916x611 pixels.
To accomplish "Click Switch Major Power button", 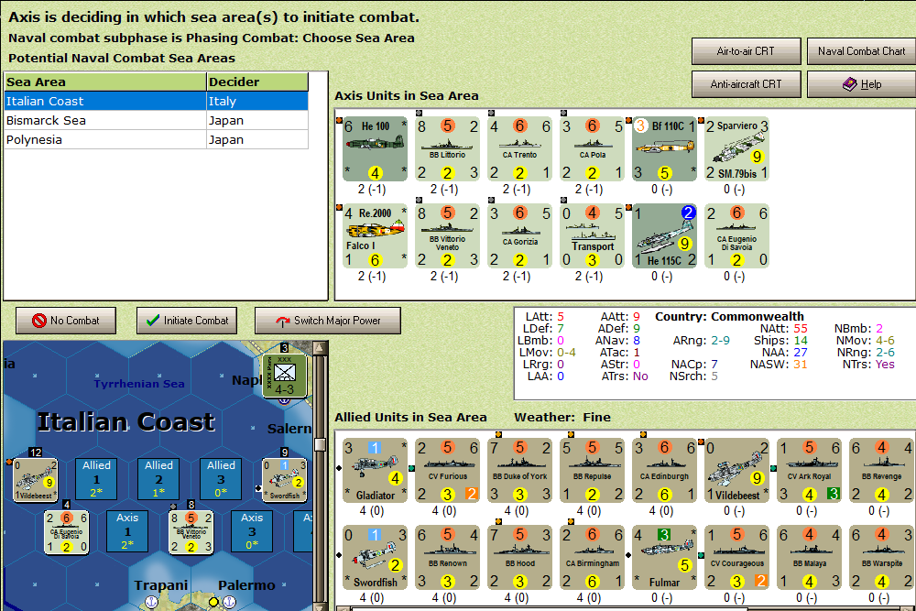I will coord(328,321).
